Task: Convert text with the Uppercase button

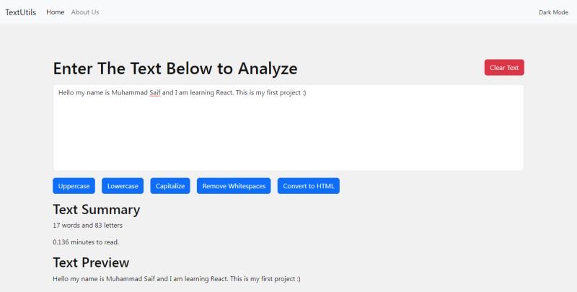Action: [74, 186]
